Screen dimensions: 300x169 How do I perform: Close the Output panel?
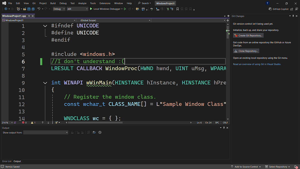[x=227, y=128]
